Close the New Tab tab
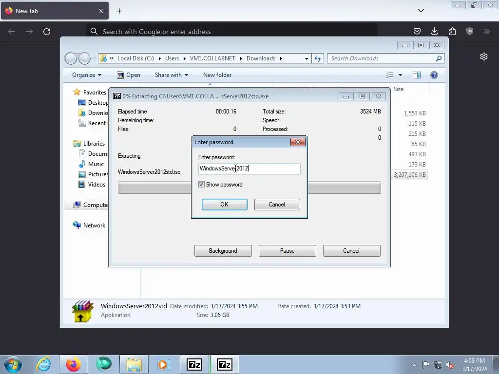This screenshot has width=499, height=374. (x=100, y=11)
